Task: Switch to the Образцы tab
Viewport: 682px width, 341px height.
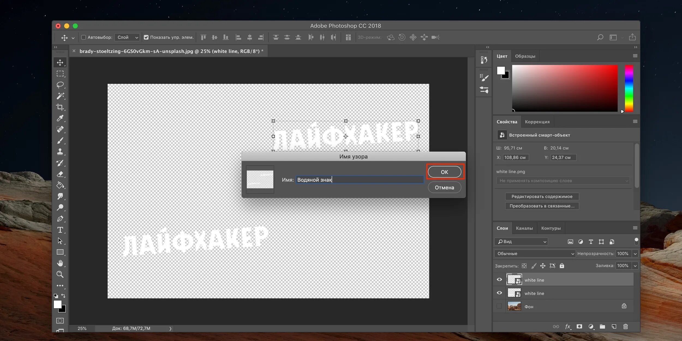Action: click(x=525, y=56)
